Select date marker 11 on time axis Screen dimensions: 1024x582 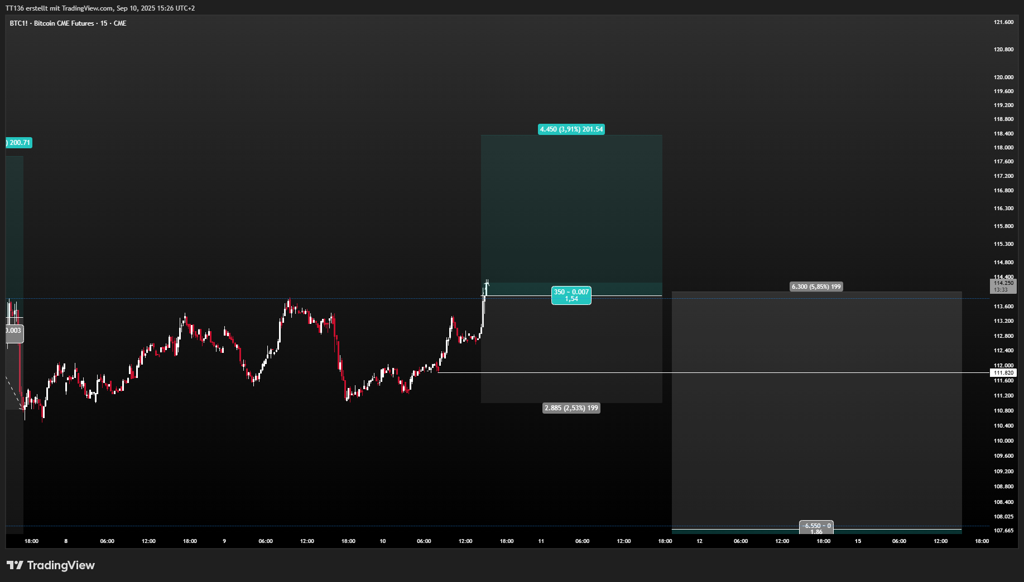(x=541, y=541)
